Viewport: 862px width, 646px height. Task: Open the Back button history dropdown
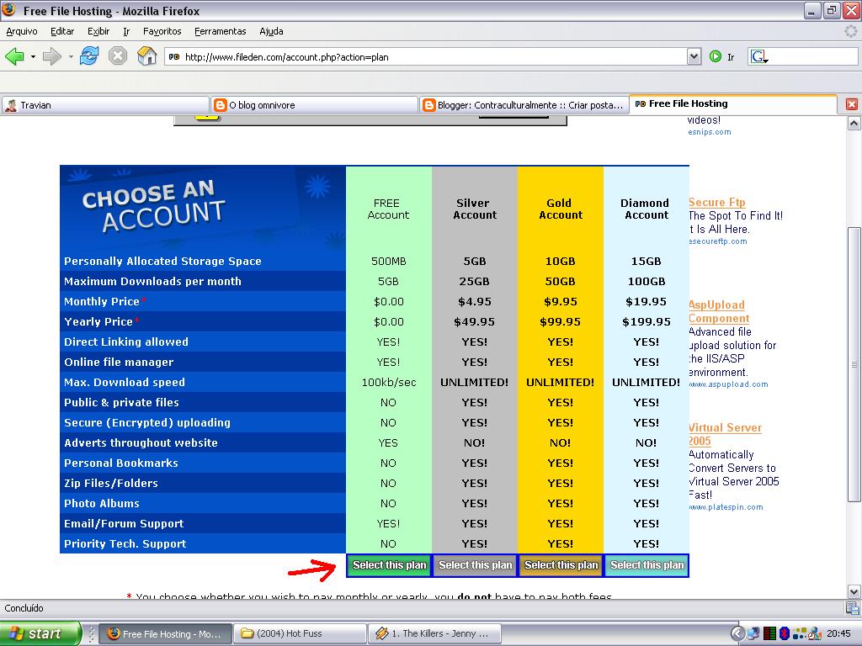[x=33, y=56]
